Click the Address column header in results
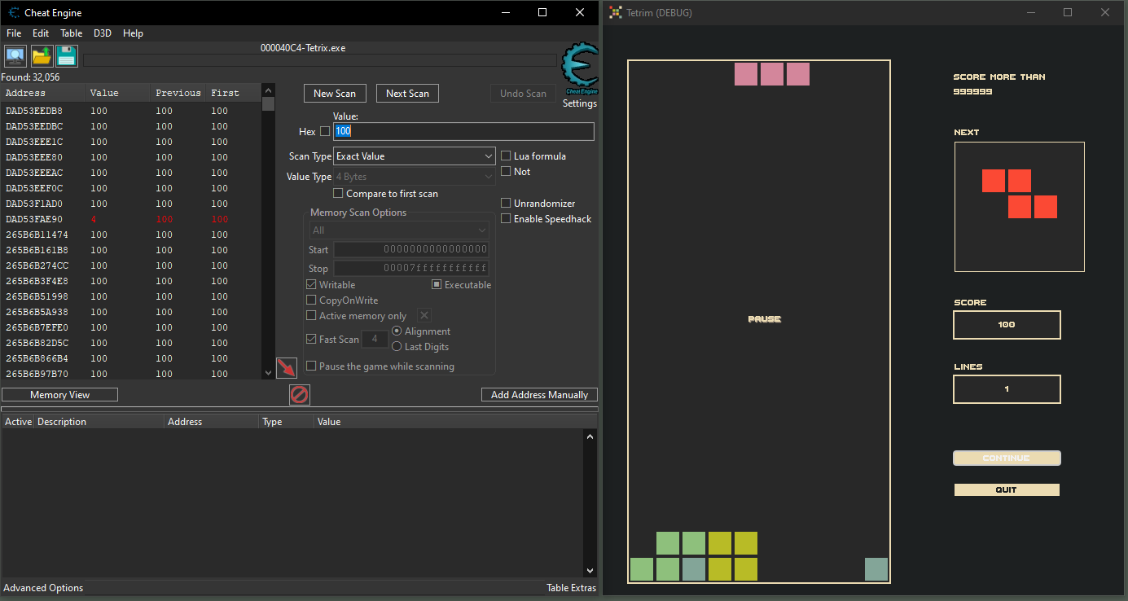Screen dimensions: 1128x601 (43, 93)
